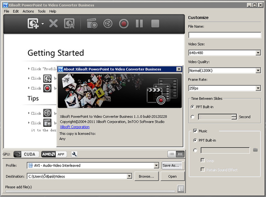Screen dimensions: 266x197
Task: Maximize the main application window
Action: pos(255,5)
